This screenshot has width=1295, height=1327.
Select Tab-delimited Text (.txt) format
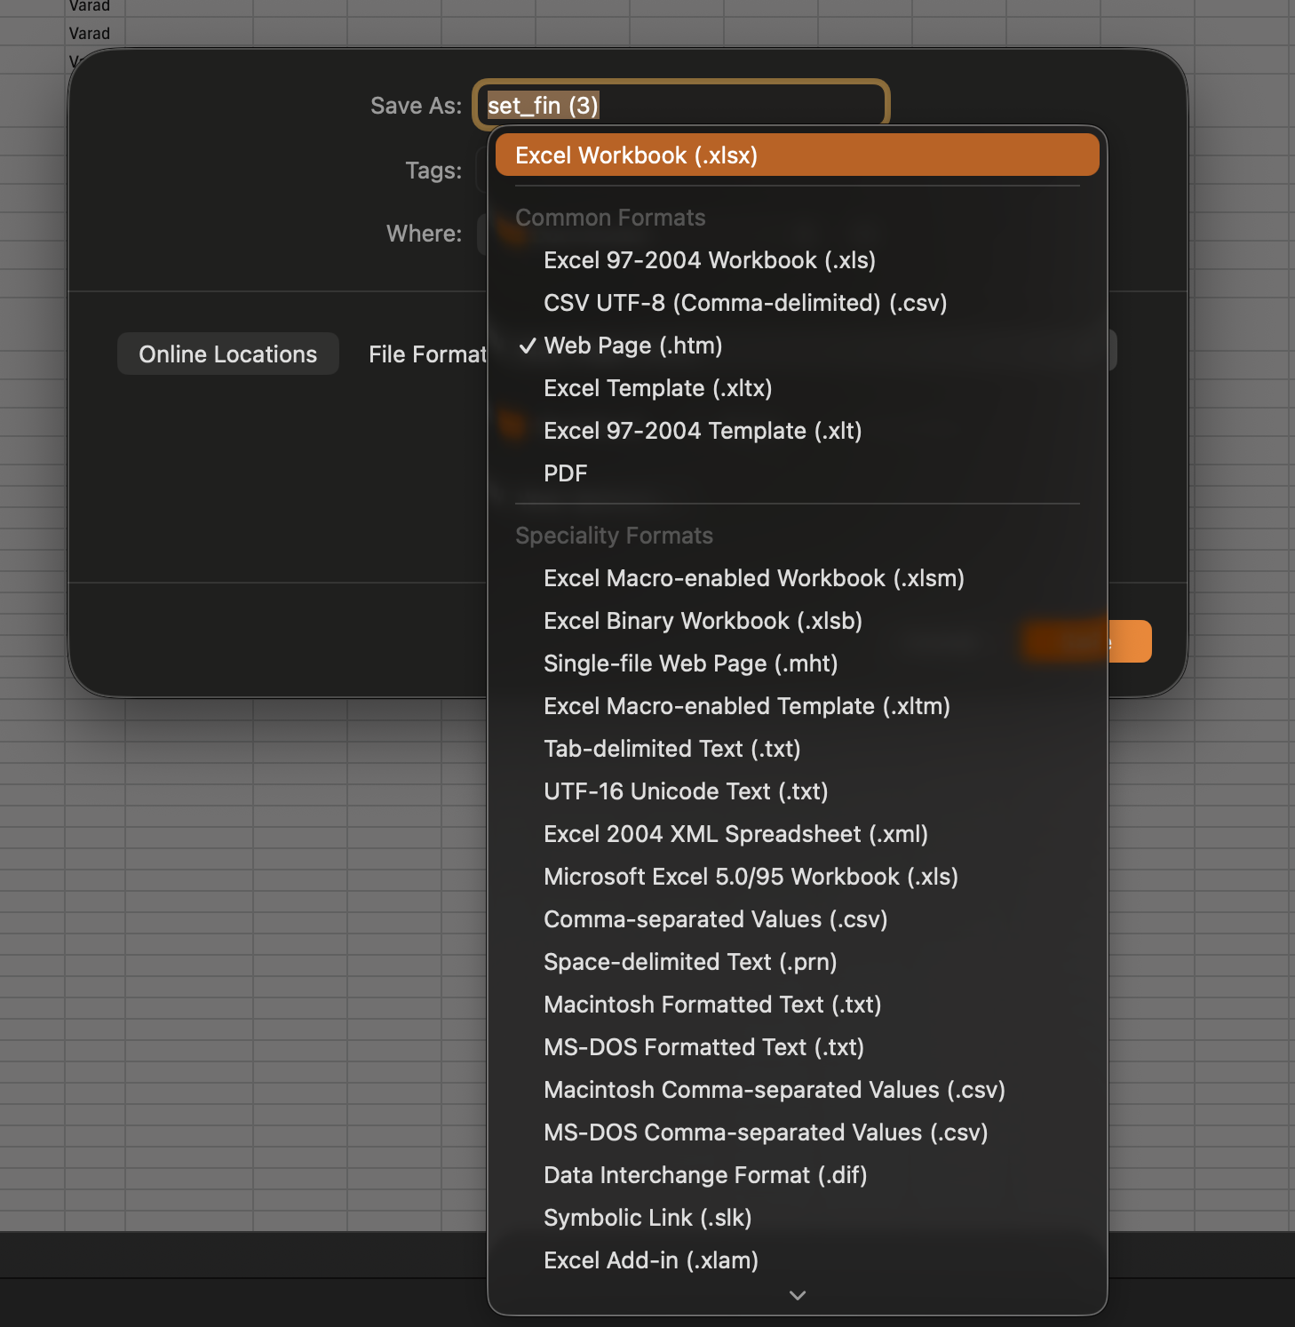pyautogui.click(x=671, y=749)
